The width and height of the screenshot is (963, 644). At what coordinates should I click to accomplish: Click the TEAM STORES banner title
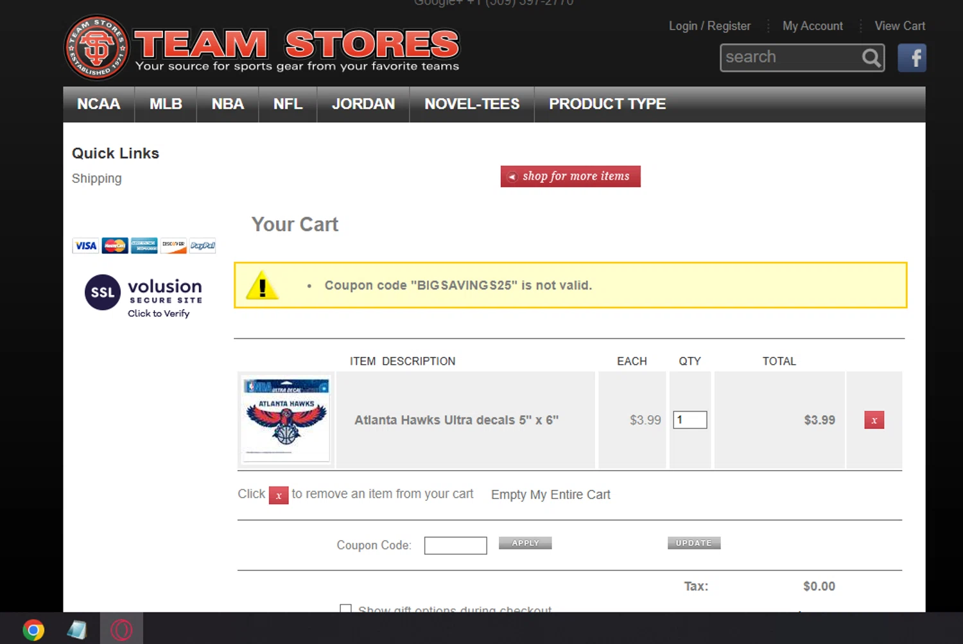(x=297, y=44)
